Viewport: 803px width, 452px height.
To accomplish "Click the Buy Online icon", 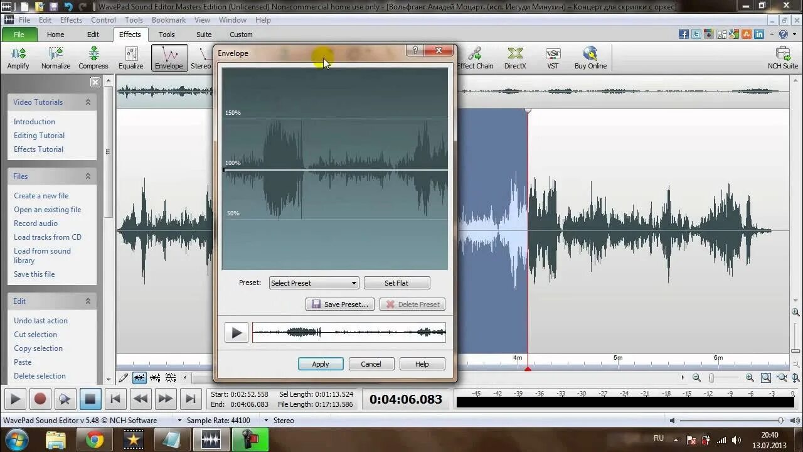I will [590, 58].
